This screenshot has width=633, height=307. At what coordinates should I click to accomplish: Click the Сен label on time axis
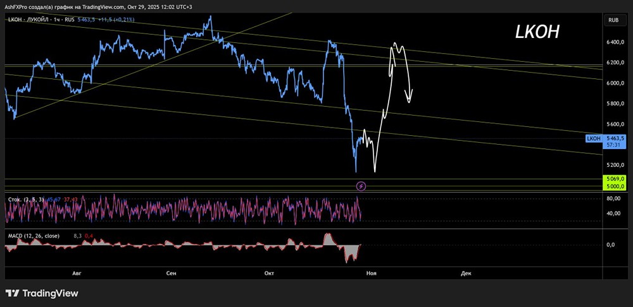[x=171, y=273]
